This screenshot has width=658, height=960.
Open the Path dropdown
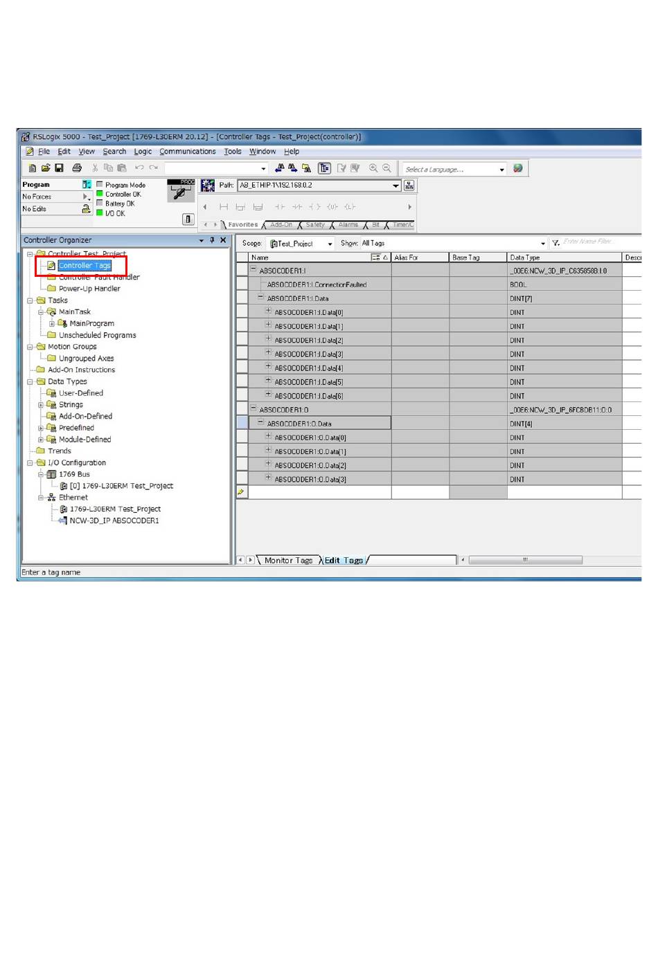pyautogui.click(x=395, y=185)
